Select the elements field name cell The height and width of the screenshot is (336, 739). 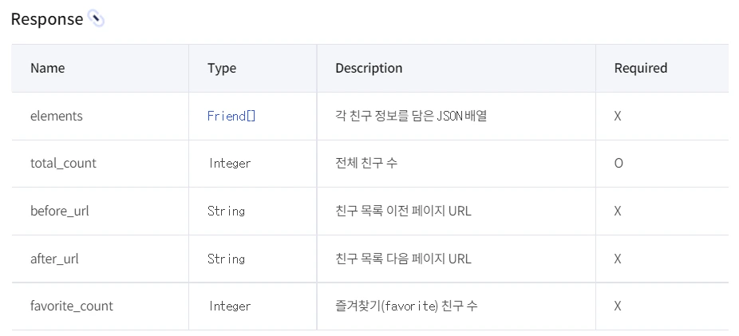pyautogui.click(x=57, y=116)
